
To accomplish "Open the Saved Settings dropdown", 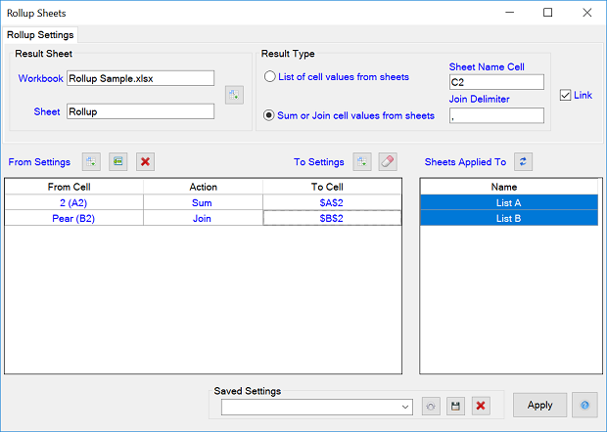I will point(405,407).
